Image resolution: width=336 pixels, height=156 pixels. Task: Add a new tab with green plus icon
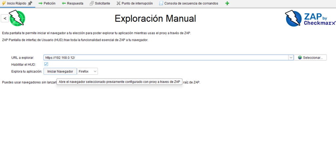click(x=227, y=3)
